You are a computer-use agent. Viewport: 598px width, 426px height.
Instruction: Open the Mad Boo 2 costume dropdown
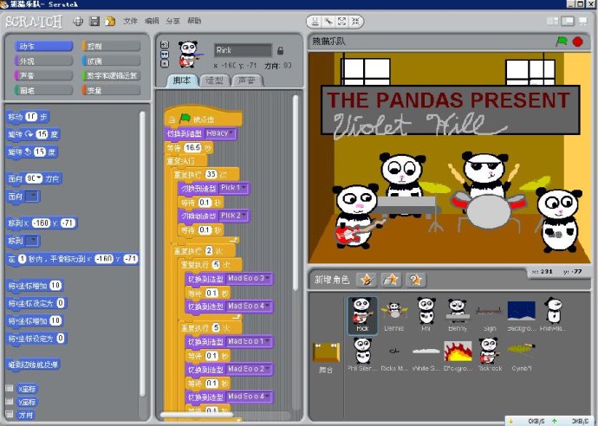click(249, 369)
